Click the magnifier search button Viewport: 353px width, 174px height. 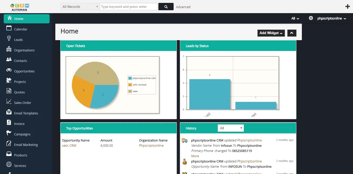(166, 7)
